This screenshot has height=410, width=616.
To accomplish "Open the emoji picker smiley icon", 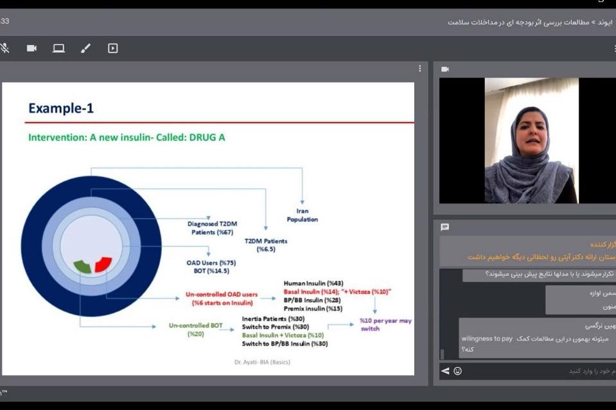I will (457, 371).
